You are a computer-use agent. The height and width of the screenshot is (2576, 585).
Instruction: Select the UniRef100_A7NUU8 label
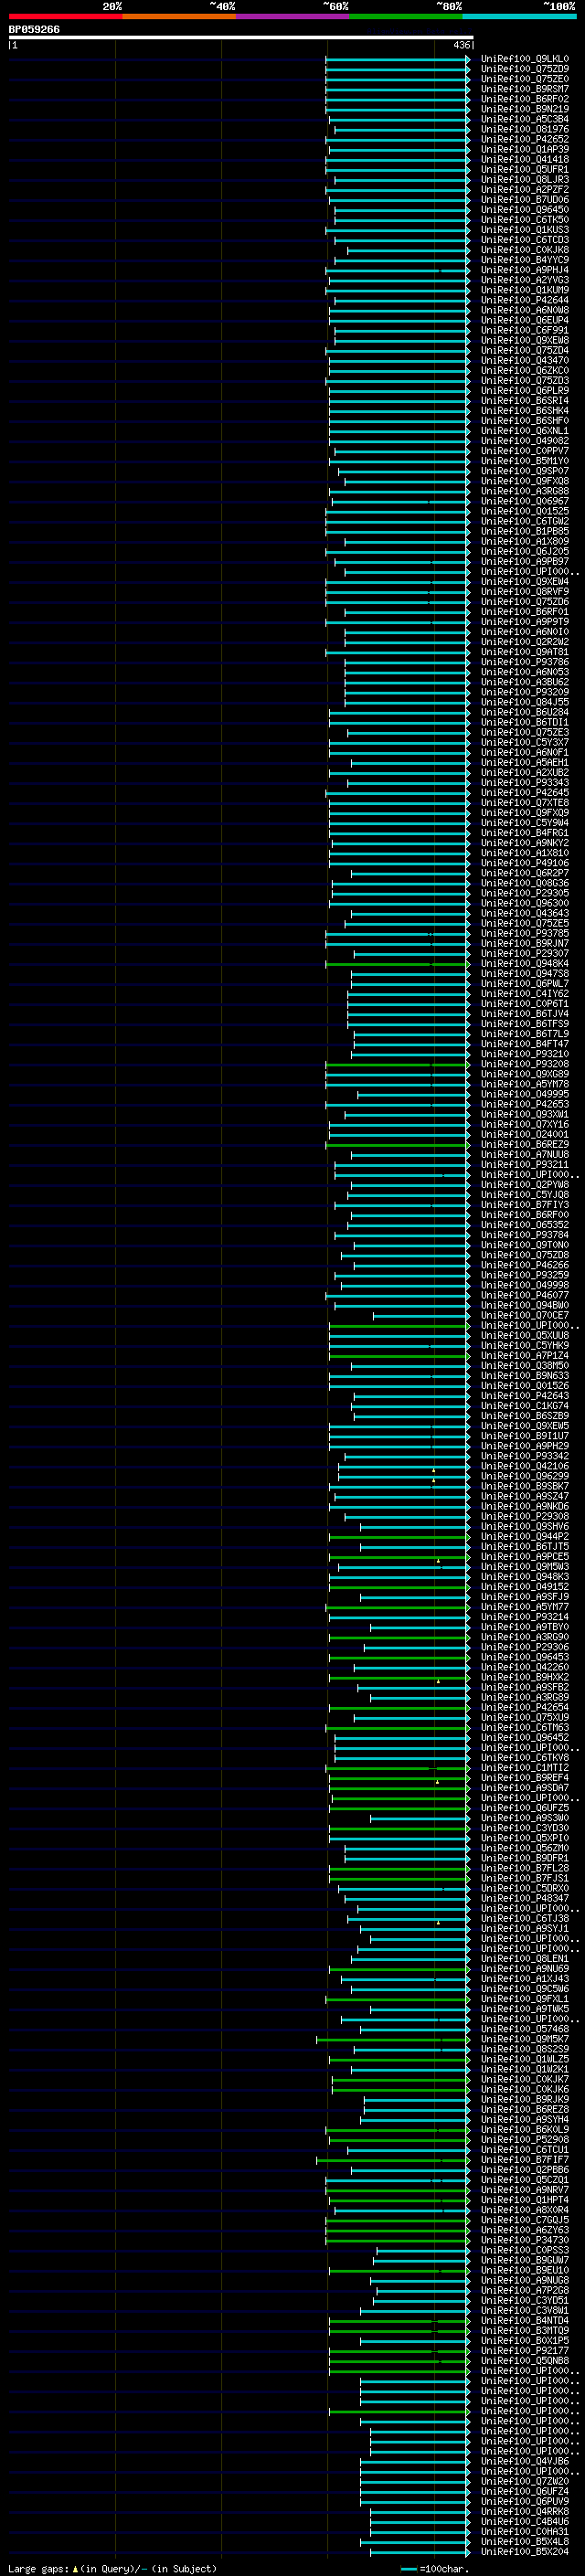(x=525, y=1155)
